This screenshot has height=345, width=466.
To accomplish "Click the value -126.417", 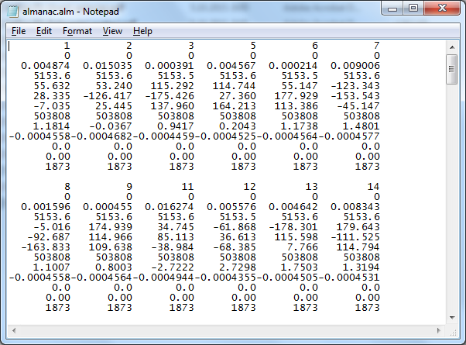I will [x=108, y=96].
